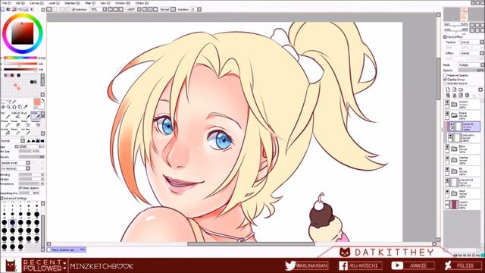Toggle the swatches panel icon
The image size is (485, 273).
coord(26,9)
